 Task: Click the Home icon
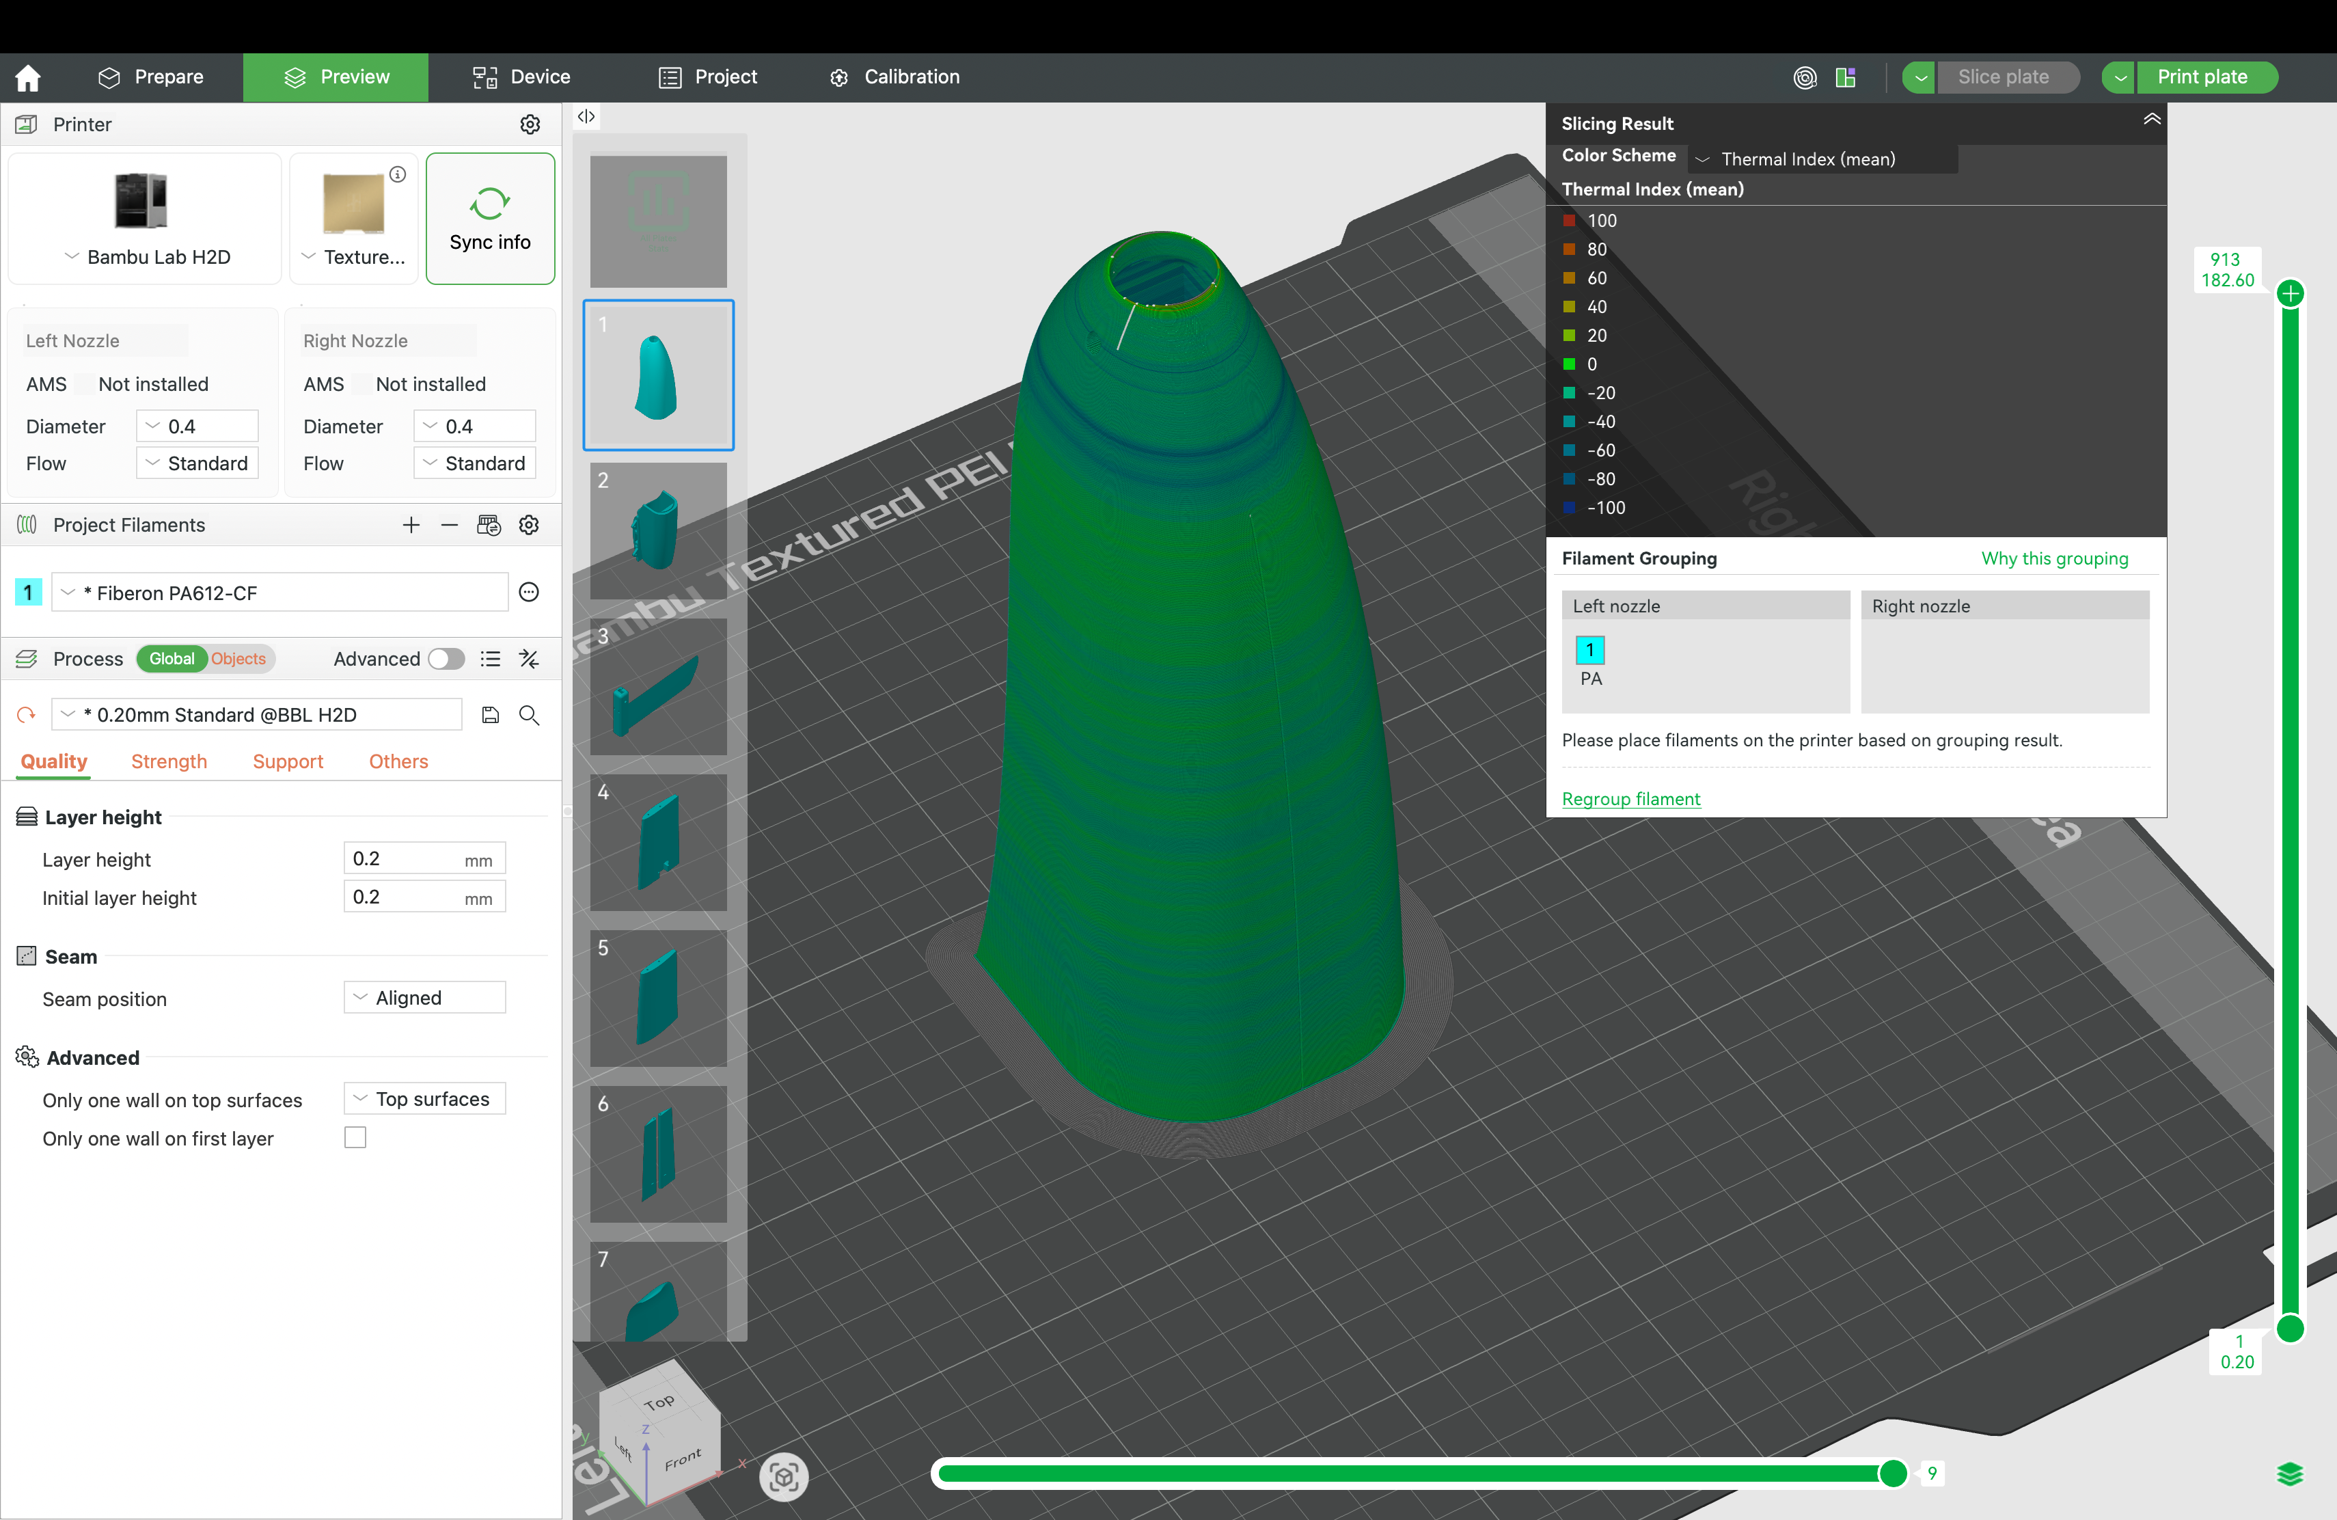click(27, 77)
